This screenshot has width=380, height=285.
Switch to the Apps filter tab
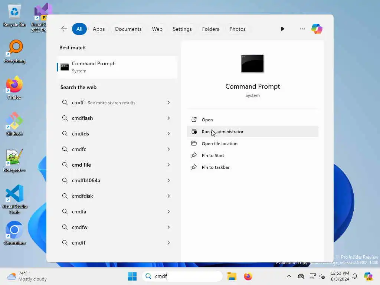click(99, 29)
